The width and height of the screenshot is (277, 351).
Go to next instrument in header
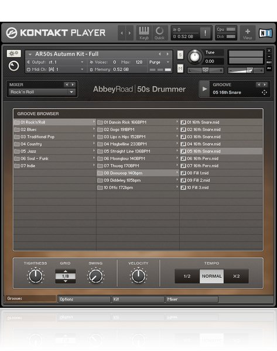point(129,33)
